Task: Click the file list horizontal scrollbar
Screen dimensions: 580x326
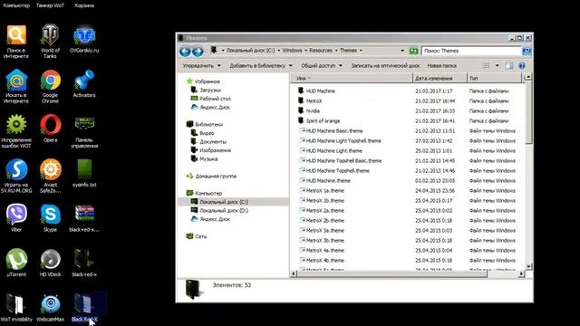Action: [392, 273]
